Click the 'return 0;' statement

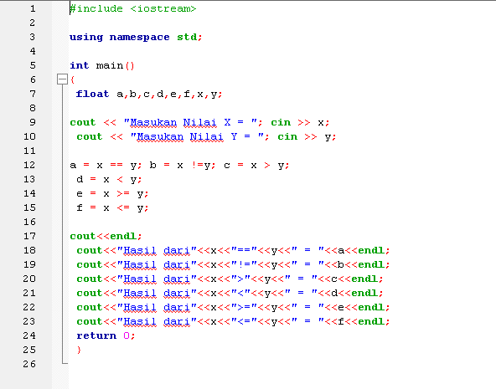tap(106, 335)
